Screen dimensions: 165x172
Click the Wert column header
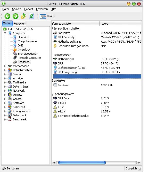(x=120, y=24)
